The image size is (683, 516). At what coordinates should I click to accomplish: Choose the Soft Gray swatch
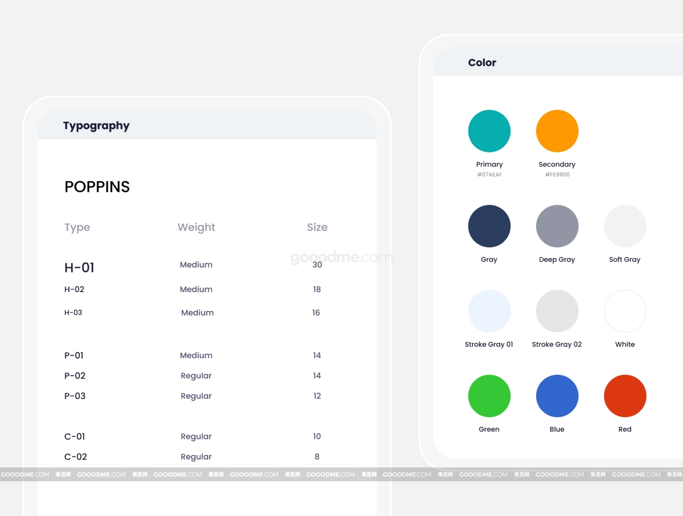pyautogui.click(x=625, y=226)
